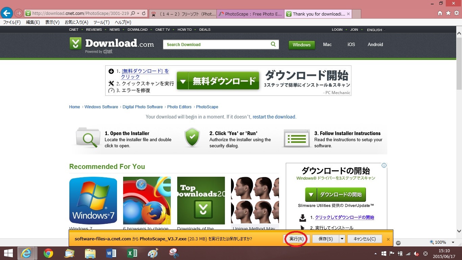
Task: Switch to the フリーソフト tab
Action: coord(183,14)
